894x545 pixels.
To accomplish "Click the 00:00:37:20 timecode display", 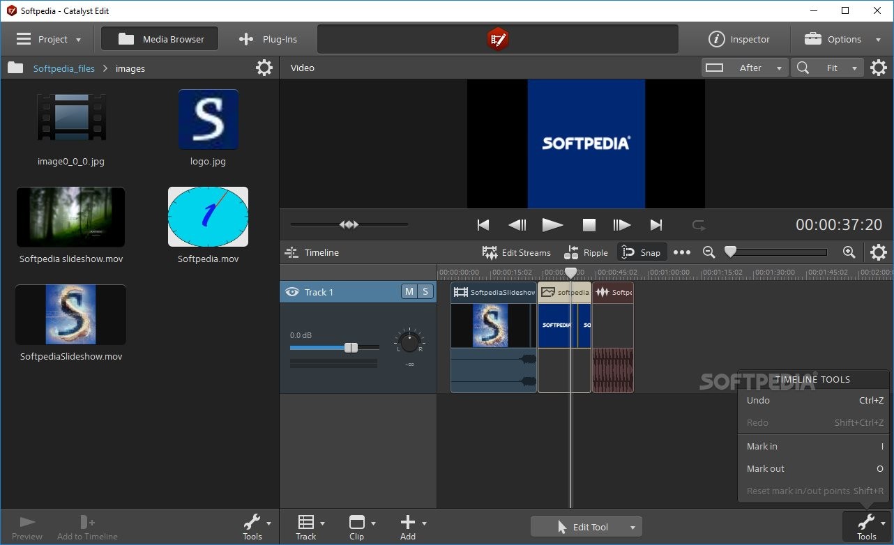I will pyautogui.click(x=839, y=224).
